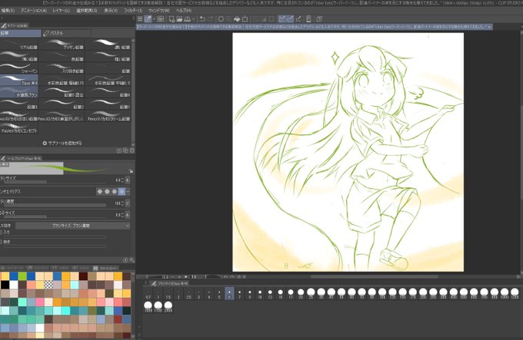
Task: Click particle size dynamics icon beside stepper
Action: (x=128, y=215)
